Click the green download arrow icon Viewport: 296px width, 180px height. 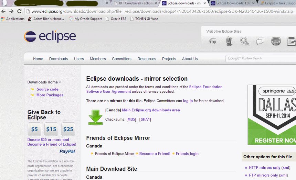click(x=95, y=117)
